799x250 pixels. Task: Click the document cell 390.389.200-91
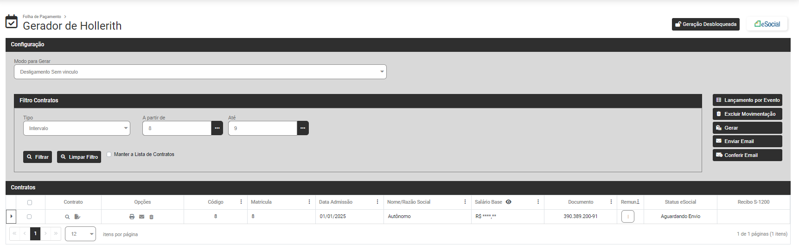[x=581, y=216]
